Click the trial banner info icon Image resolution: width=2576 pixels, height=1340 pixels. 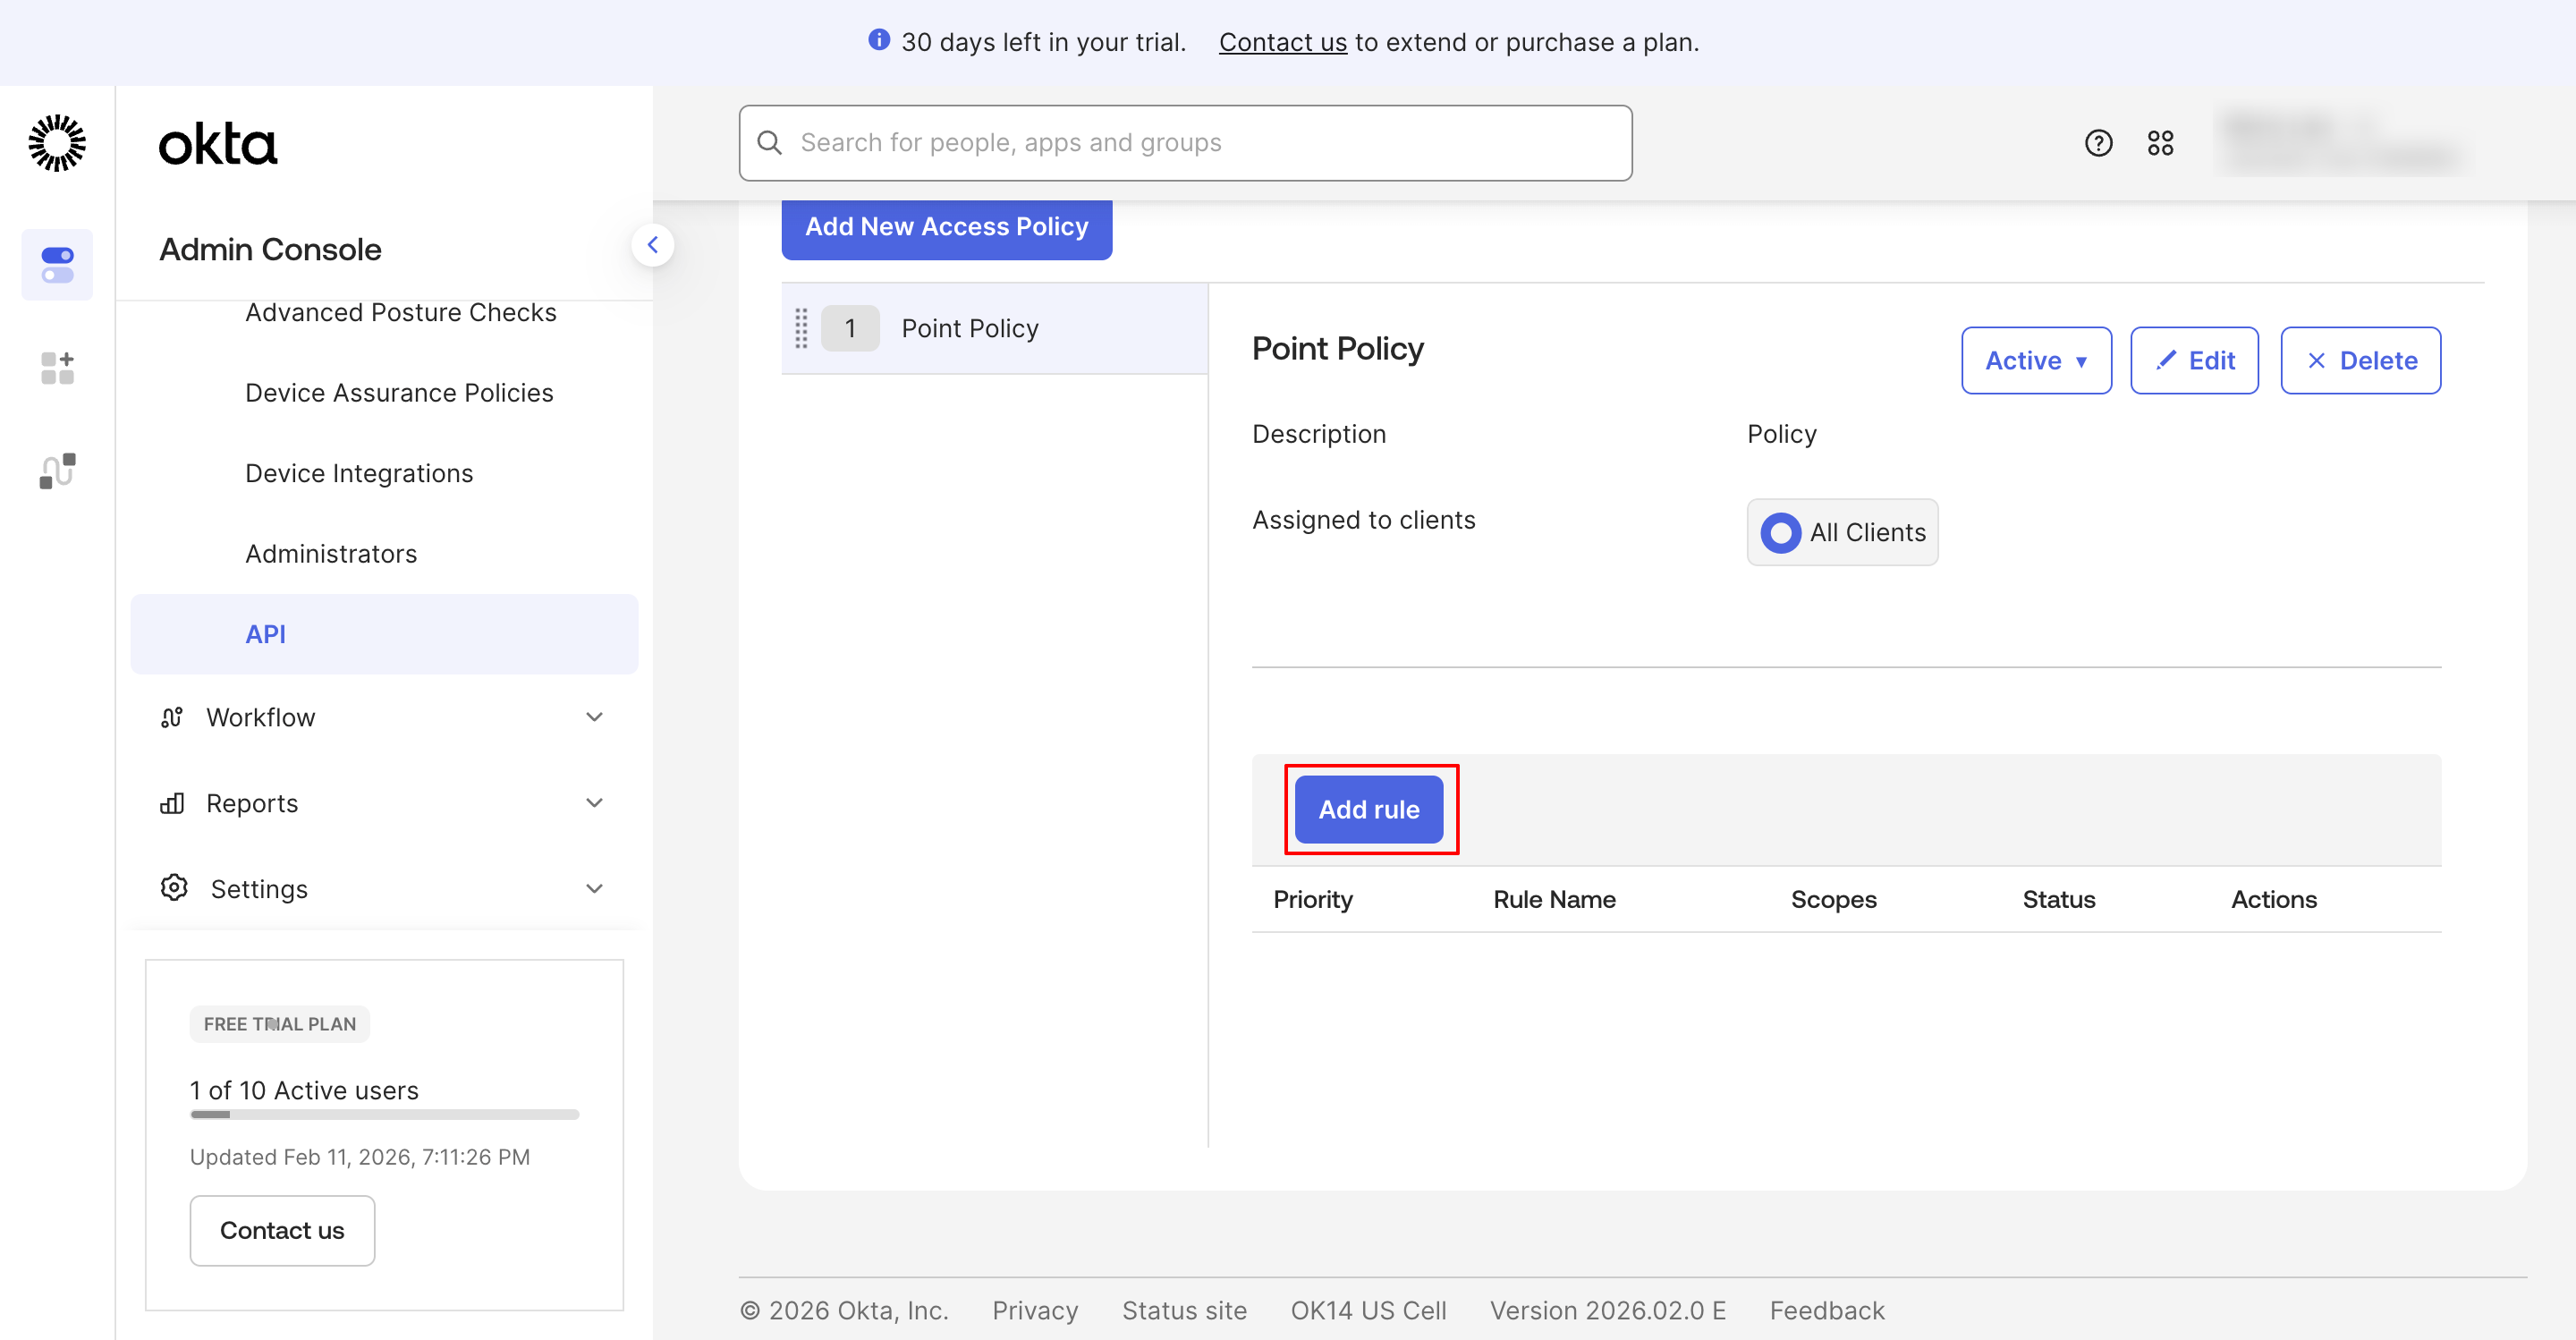pyautogui.click(x=878, y=41)
